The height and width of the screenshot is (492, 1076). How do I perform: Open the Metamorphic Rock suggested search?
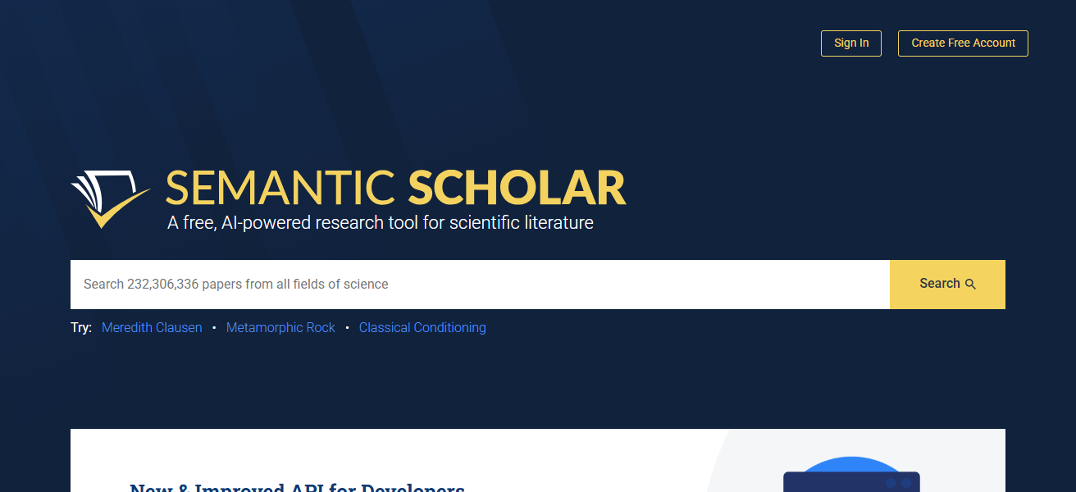[280, 327]
